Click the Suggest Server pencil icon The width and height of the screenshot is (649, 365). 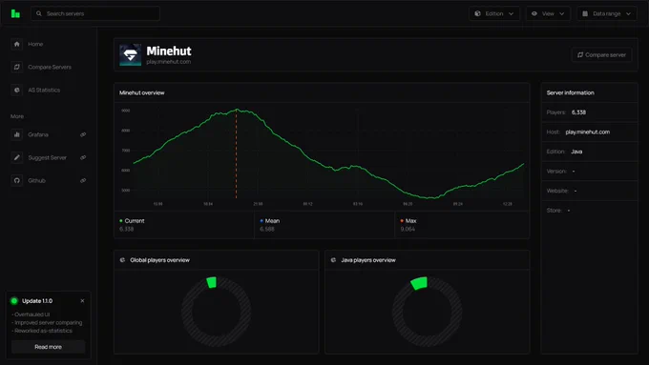[x=16, y=157]
